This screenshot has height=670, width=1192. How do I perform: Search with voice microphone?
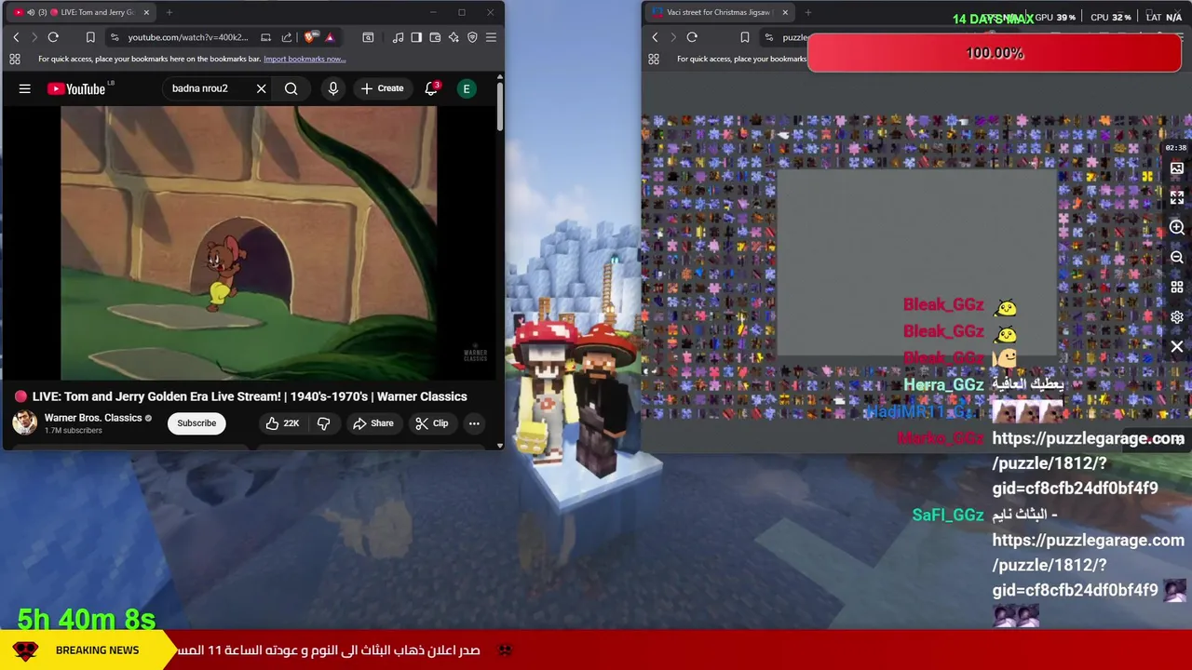click(x=332, y=88)
